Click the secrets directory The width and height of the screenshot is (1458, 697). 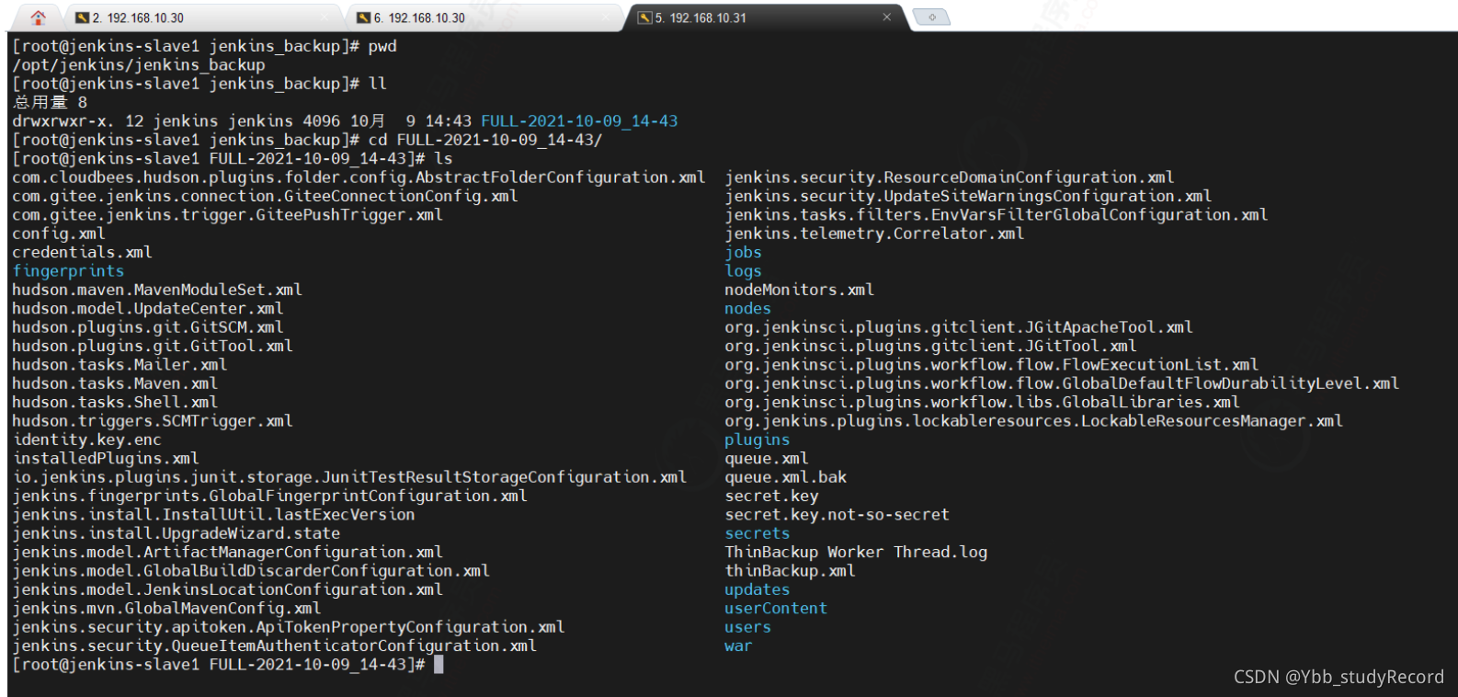(757, 533)
